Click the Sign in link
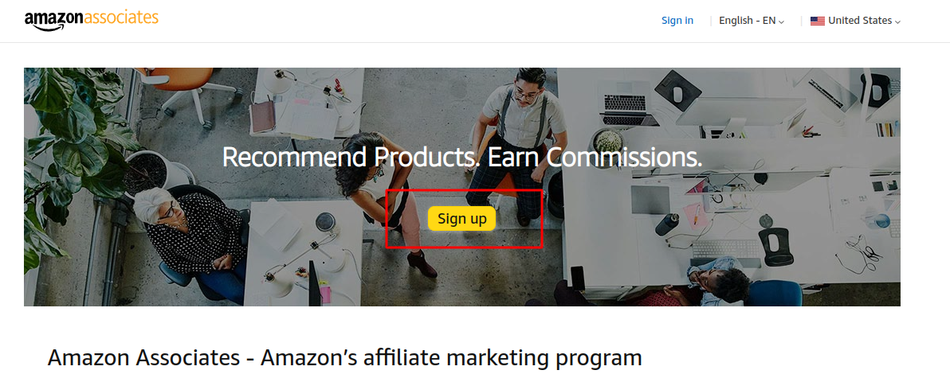Image resolution: width=950 pixels, height=378 pixels. 677,21
